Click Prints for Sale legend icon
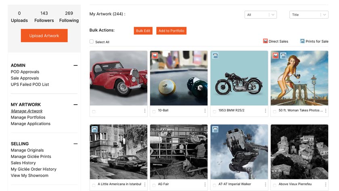Image resolution: width=339 pixels, height=191 pixels. 302,41
